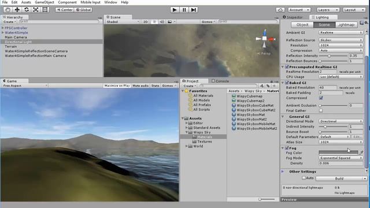Select WispySkyboxCubeMat2 material
Viewport: 370px width, 208px height.
point(256,110)
